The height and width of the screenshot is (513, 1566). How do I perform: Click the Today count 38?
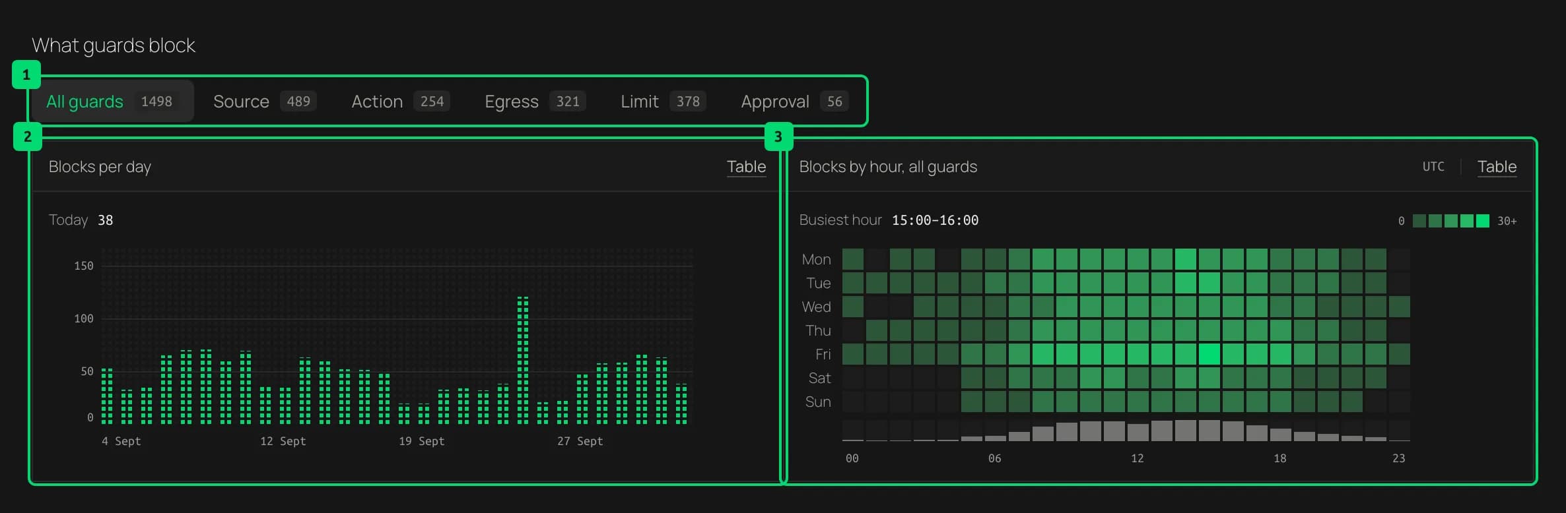[106, 220]
